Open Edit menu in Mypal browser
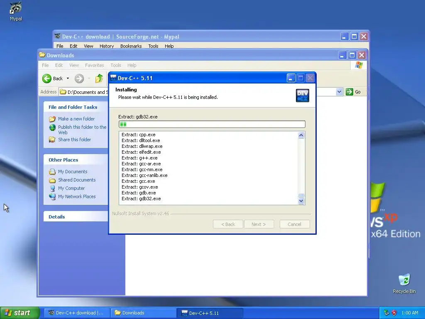The image size is (425, 319). point(73,46)
